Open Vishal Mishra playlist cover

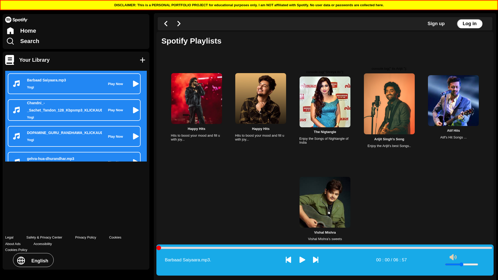(325, 202)
